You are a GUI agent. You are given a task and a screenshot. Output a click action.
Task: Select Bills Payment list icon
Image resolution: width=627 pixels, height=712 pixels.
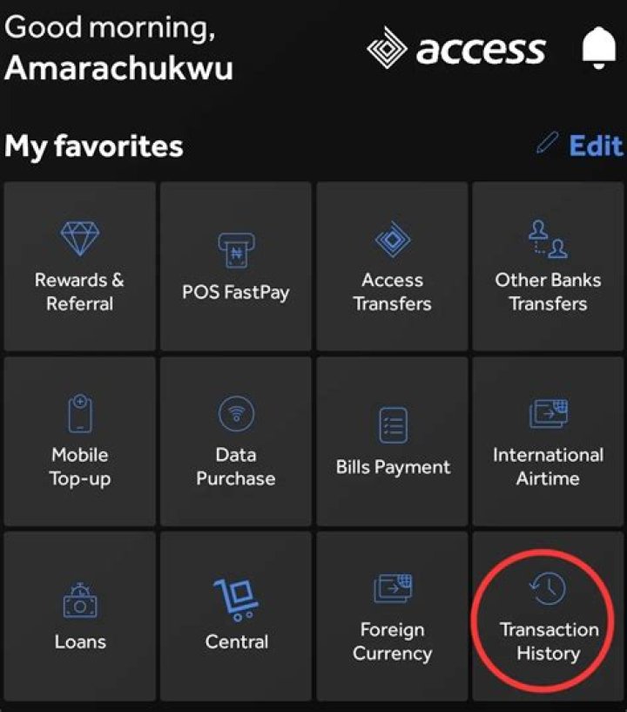coord(393,425)
